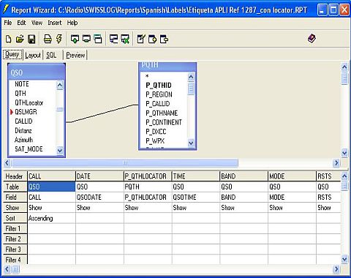Select CALLID field in QSO table

(x=23, y=121)
